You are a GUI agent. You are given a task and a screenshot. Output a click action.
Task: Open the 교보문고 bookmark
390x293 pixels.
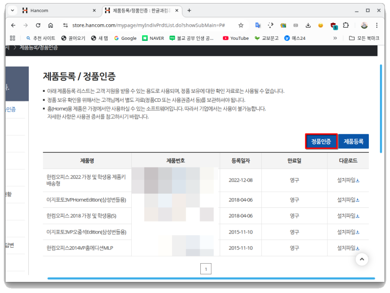tap(266, 38)
